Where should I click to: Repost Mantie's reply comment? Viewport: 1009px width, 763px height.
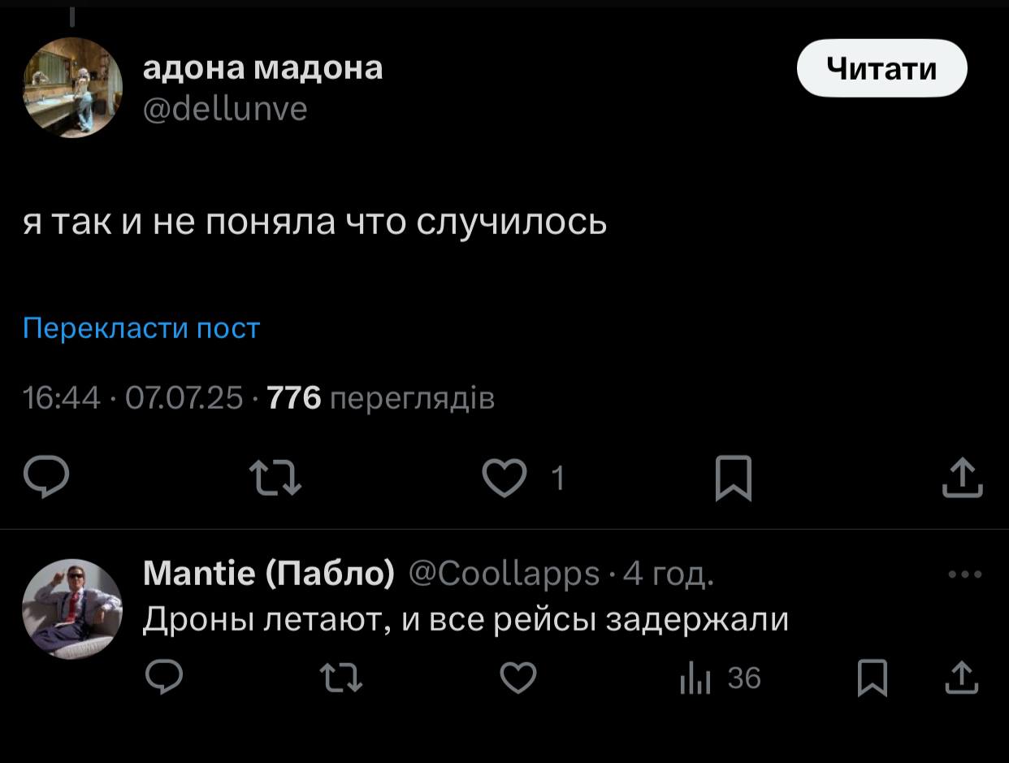[x=340, y=678]
